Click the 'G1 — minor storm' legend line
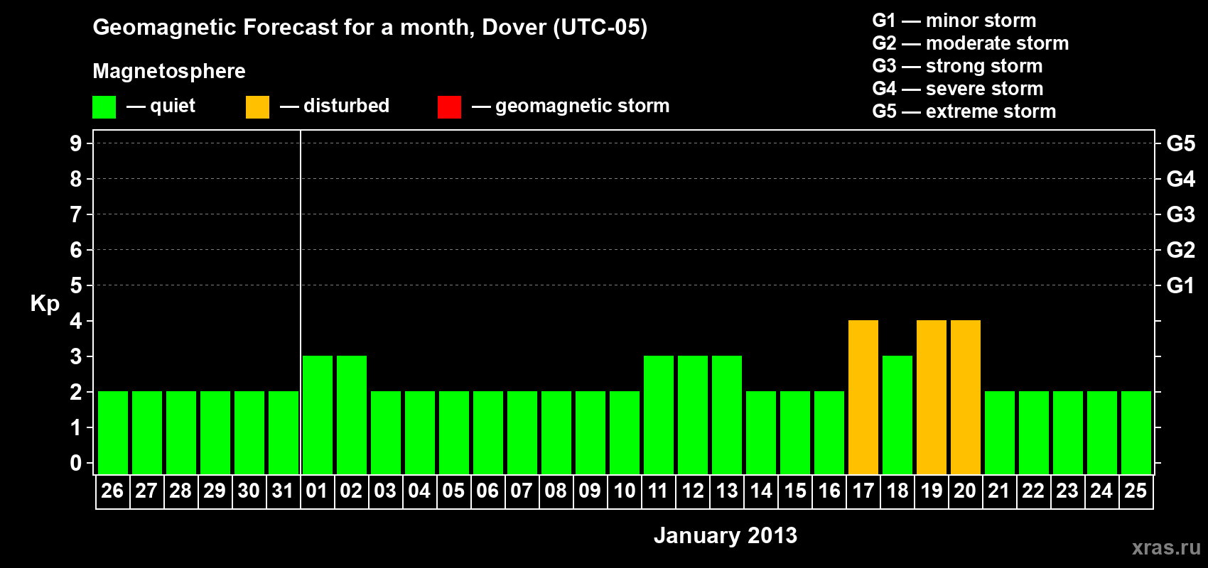The image size is (1208, 568). pyautogui.click(x=954, y=21)
